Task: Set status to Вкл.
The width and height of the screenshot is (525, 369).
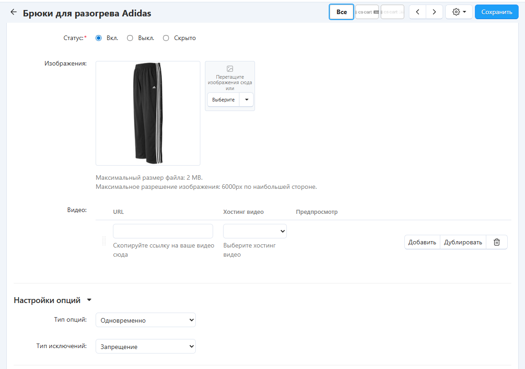Action: 98,38
